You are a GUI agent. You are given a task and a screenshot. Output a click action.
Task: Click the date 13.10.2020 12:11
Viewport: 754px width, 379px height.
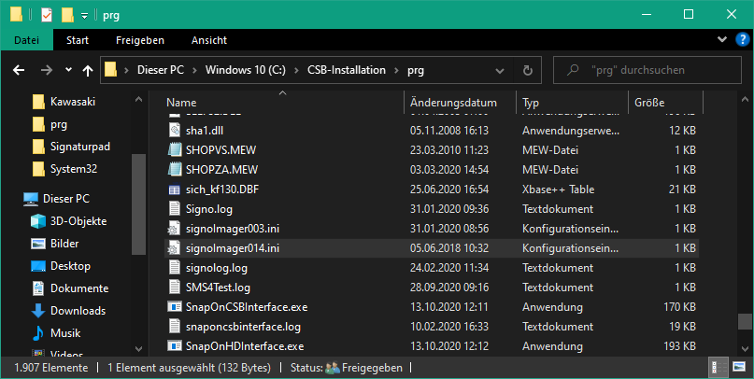click(449, 307)
